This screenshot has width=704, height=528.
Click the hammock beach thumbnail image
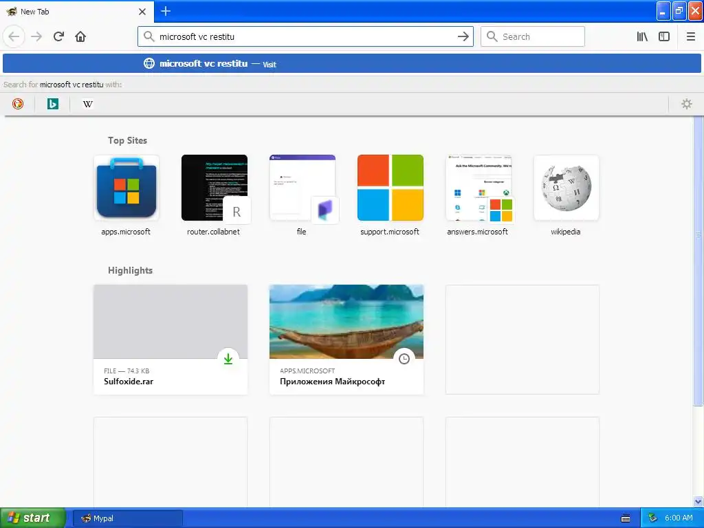(x=346, y=322)
